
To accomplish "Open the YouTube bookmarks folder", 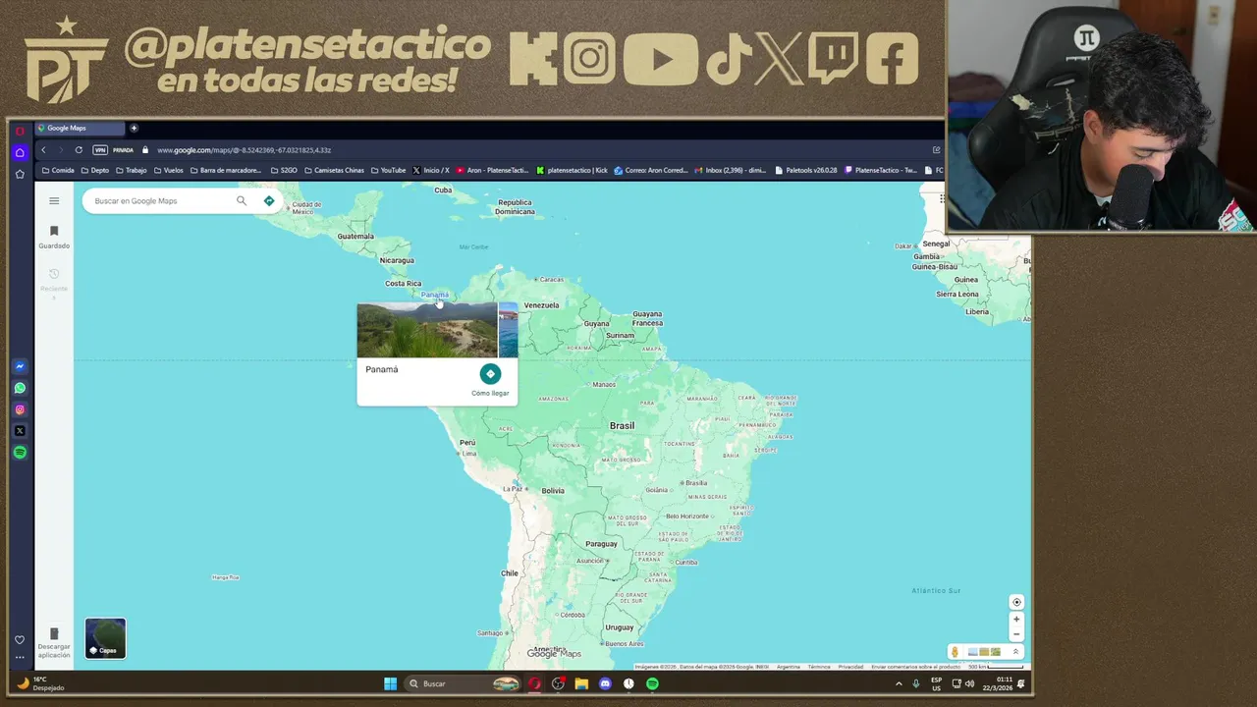I will 388,170.
